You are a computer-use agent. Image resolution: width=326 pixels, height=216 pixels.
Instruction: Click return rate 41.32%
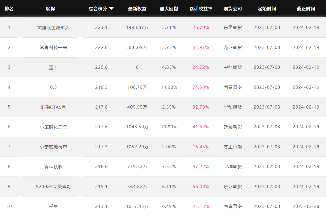(201, 127)
